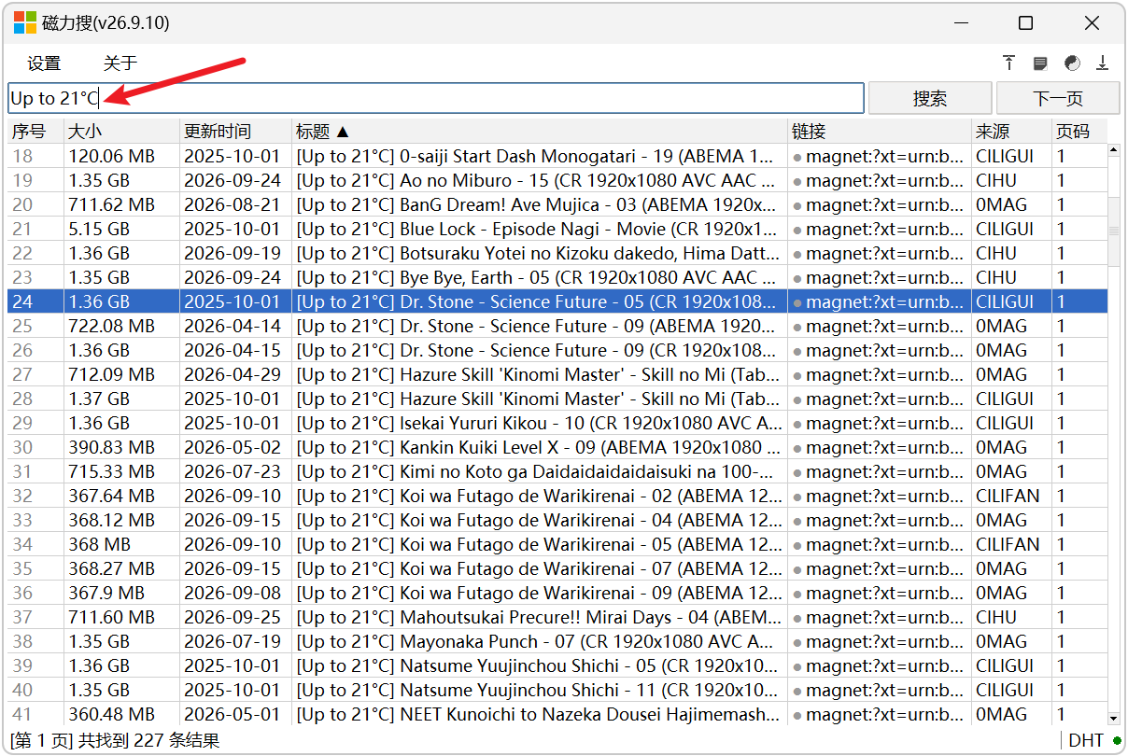The image size is (1128, 756).
Task: Select the Botsuraku Yotei no Kizoku dakedo title
Action: [x=538, y=253]
